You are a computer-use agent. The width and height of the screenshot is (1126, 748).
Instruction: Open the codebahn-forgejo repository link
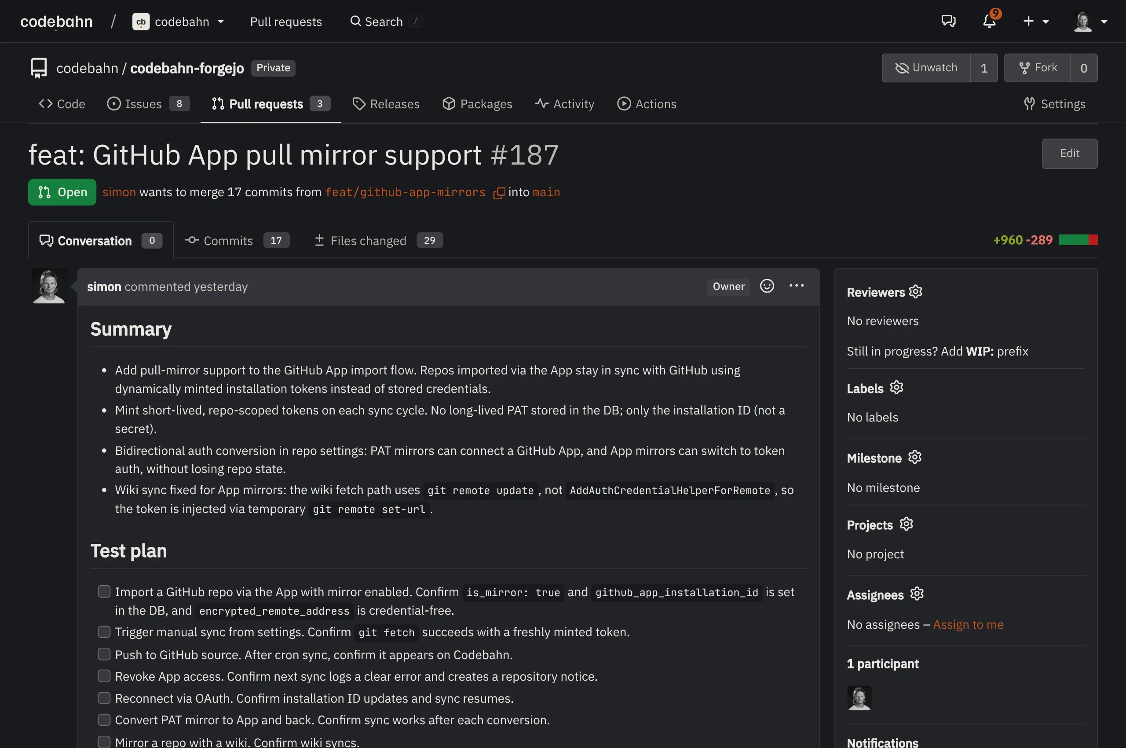tap(187, 68)
